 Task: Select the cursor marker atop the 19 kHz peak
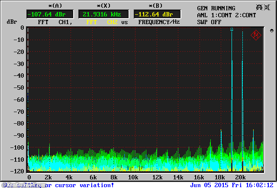click(x=232, y=29)
